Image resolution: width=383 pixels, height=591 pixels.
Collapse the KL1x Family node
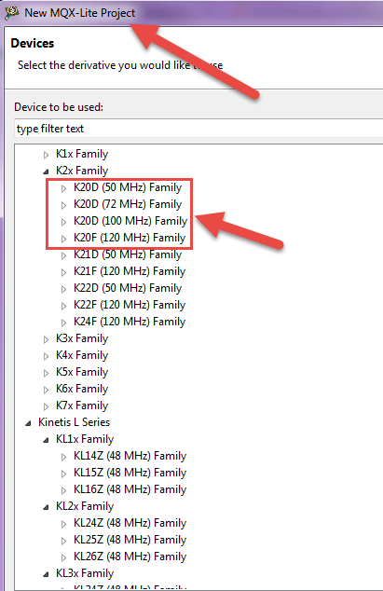pyautogui.click(x=46, y=440)
